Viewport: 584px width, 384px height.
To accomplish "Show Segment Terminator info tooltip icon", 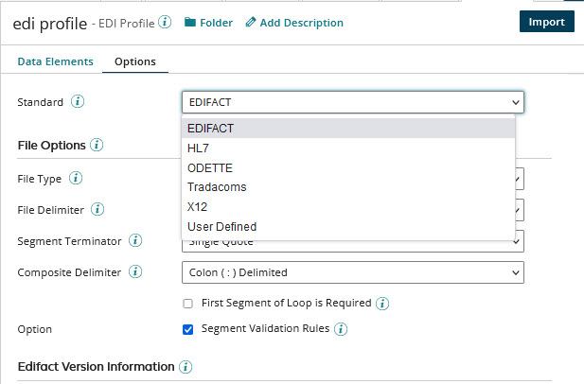I will [x=135, y=240].
